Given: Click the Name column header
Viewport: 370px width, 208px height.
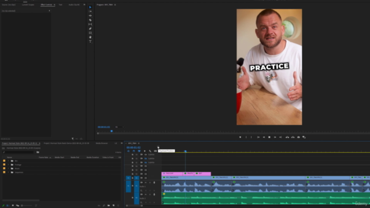Looking at the screenshot, I should [9, 157].
